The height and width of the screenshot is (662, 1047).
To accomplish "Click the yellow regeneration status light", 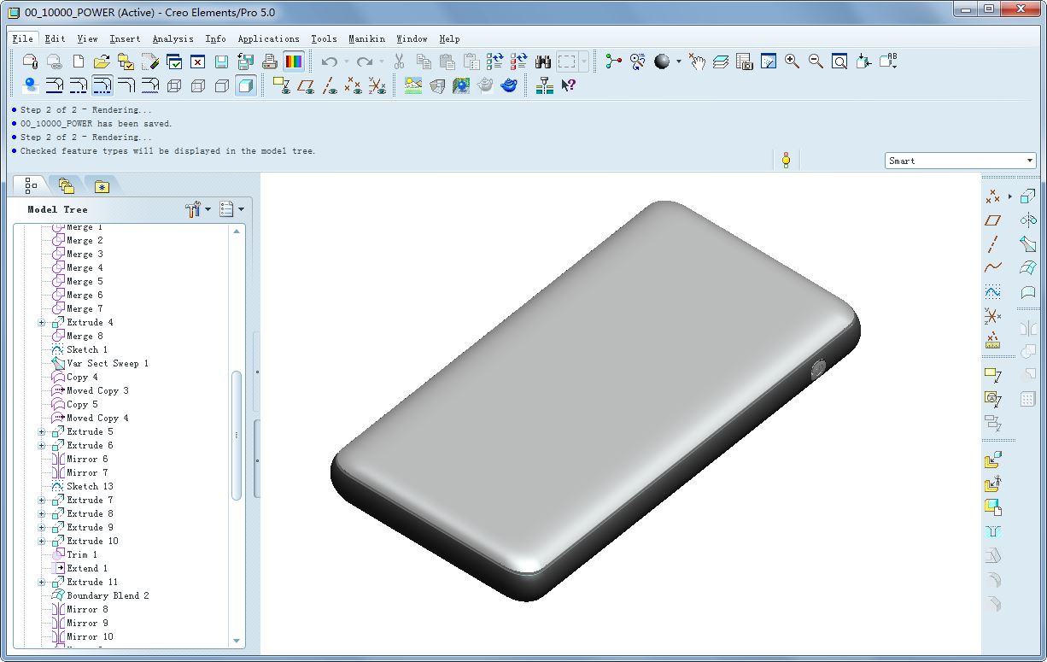I will pyautogui.click(x=786, y=160).
